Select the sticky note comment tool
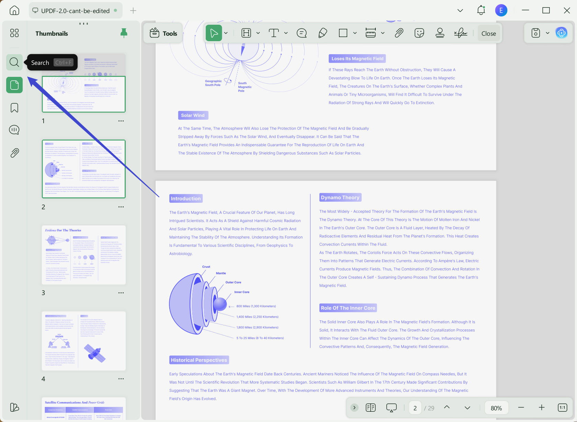The width and height of the screenshot is (577, 422). tap(302, 33)
